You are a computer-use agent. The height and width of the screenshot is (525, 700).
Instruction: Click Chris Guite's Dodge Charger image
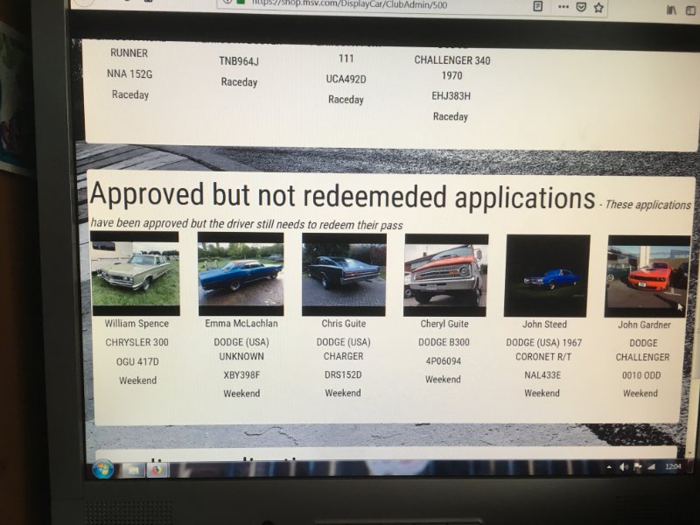[343, 274]
